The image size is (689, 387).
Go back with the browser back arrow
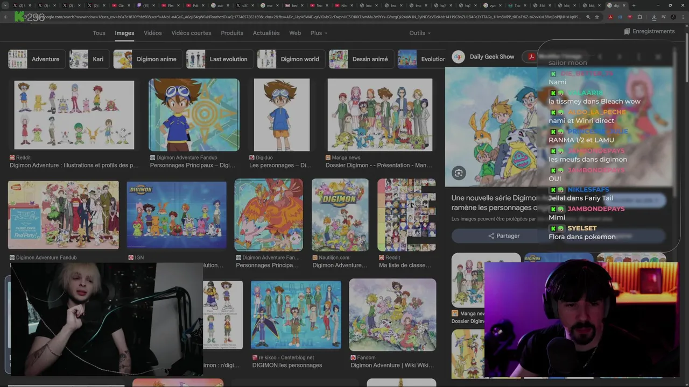pyautogui.click(x=6, y=17)
